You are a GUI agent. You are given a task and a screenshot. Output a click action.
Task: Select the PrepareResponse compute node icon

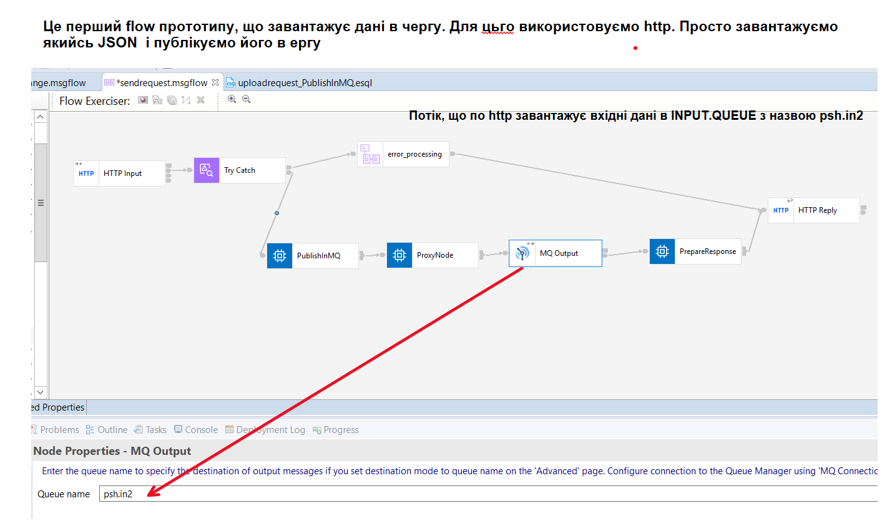[x=662, y=251]
